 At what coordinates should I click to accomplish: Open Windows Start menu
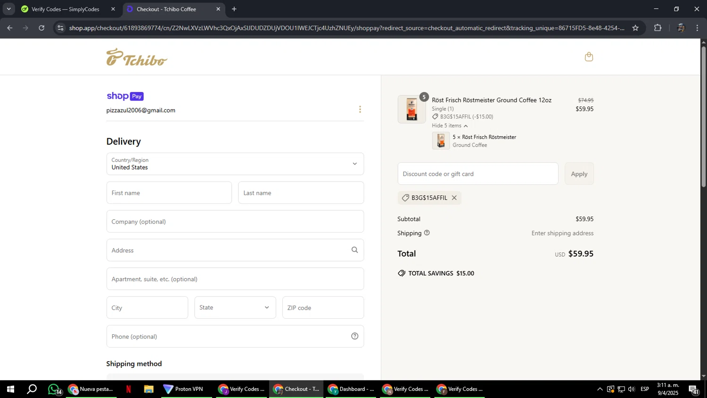(x=10, y=389)
